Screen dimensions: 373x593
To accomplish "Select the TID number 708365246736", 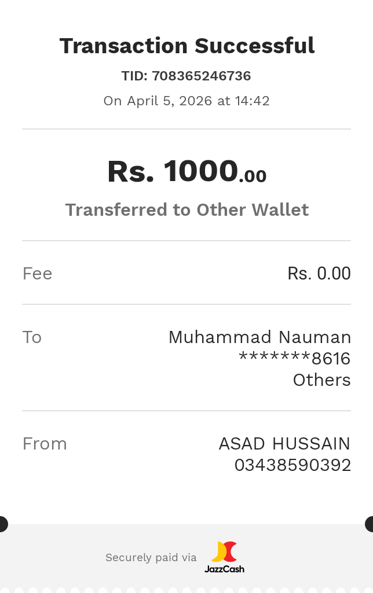I will click(x=201, y=76).
